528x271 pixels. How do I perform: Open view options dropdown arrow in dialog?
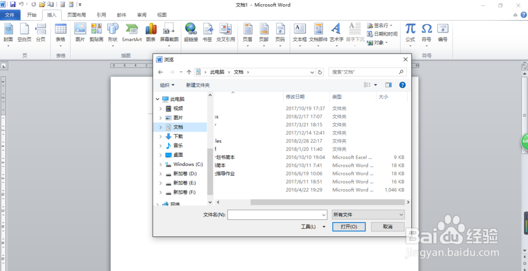click(375, 85)
